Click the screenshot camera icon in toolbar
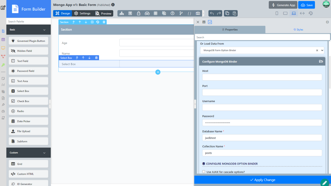 pyautogui.click(x=198, y=13)
